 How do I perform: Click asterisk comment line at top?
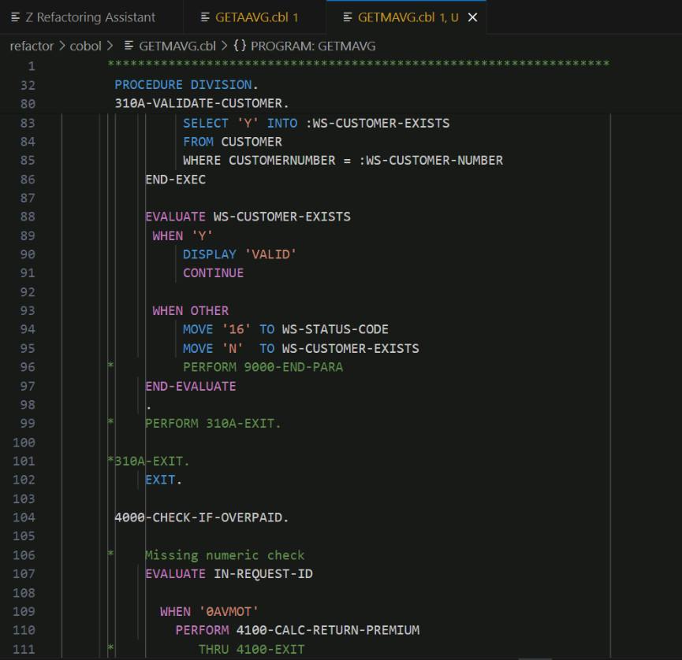[x=359, y=65]
